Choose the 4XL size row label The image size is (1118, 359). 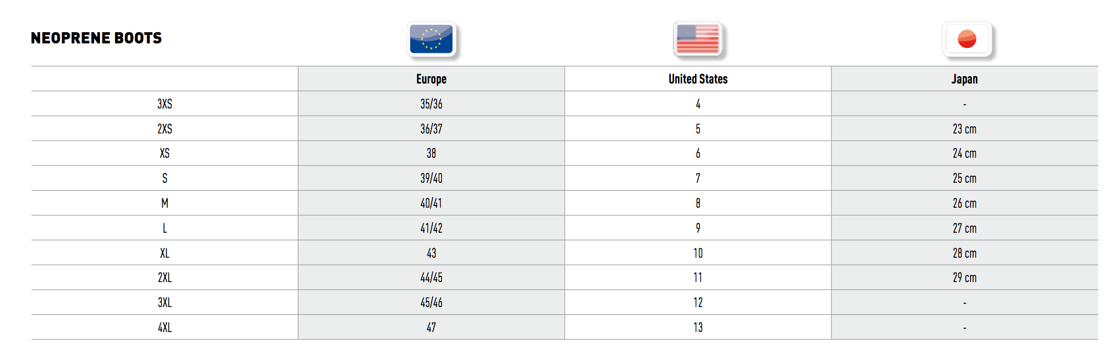(x=164, y=327)
